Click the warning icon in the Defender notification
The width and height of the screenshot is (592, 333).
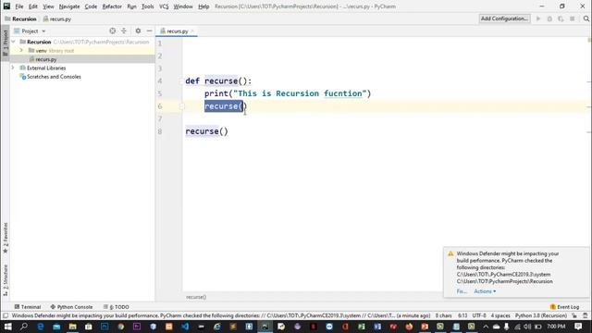[450, 253]
